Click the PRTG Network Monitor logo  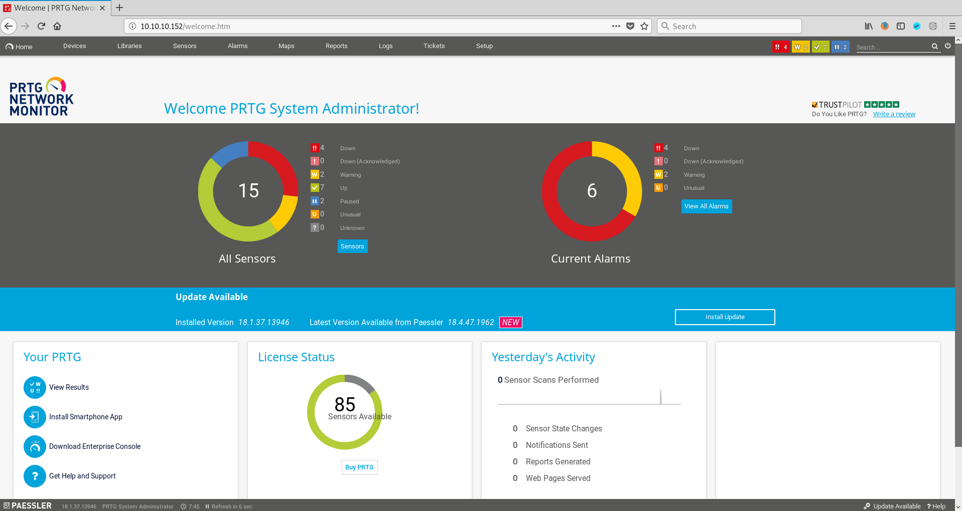42,97
